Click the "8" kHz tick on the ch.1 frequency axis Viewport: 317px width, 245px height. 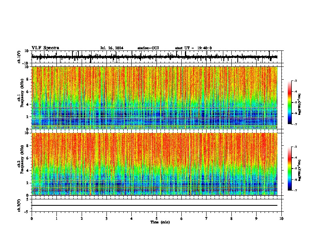[x=28, y=79]
